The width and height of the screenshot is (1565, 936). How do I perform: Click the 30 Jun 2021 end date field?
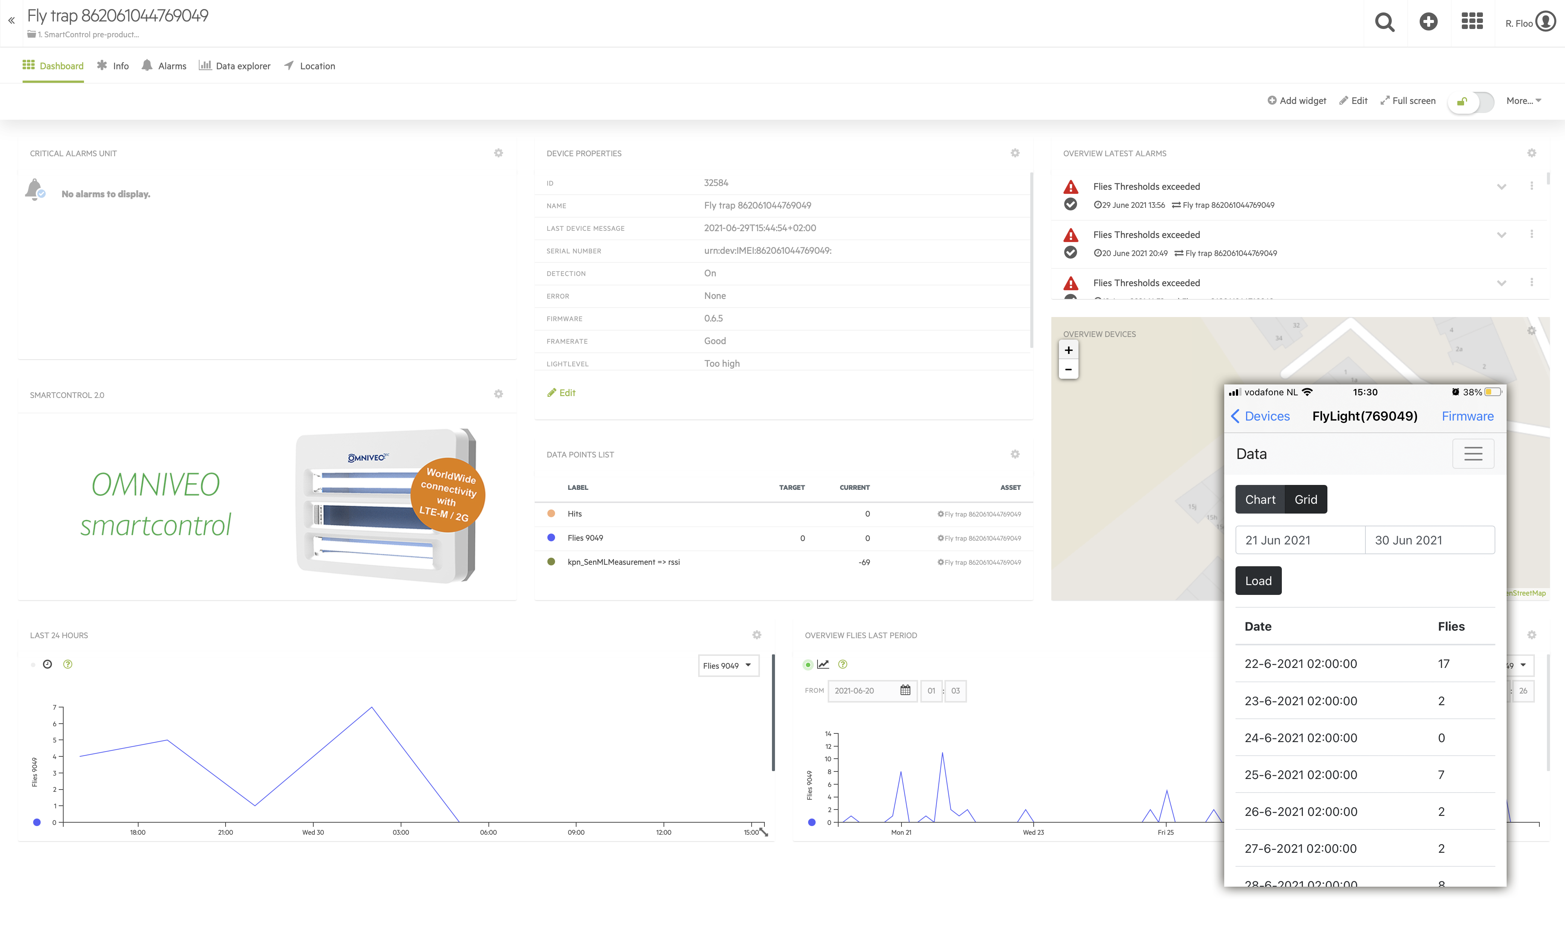(x=1430, y=540)
